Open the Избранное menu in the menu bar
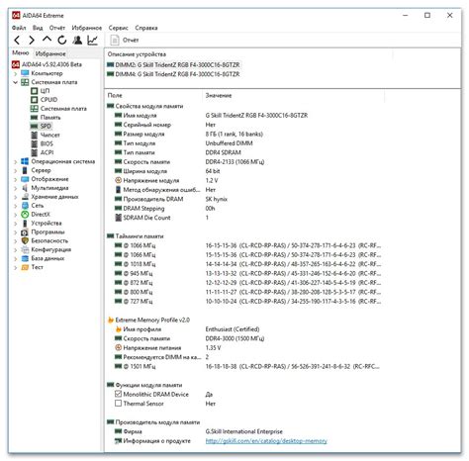This screenshot has width=469, height=461. pos(87,28)
